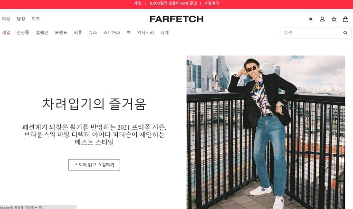Open the shopping bag icon

[345, 19]
